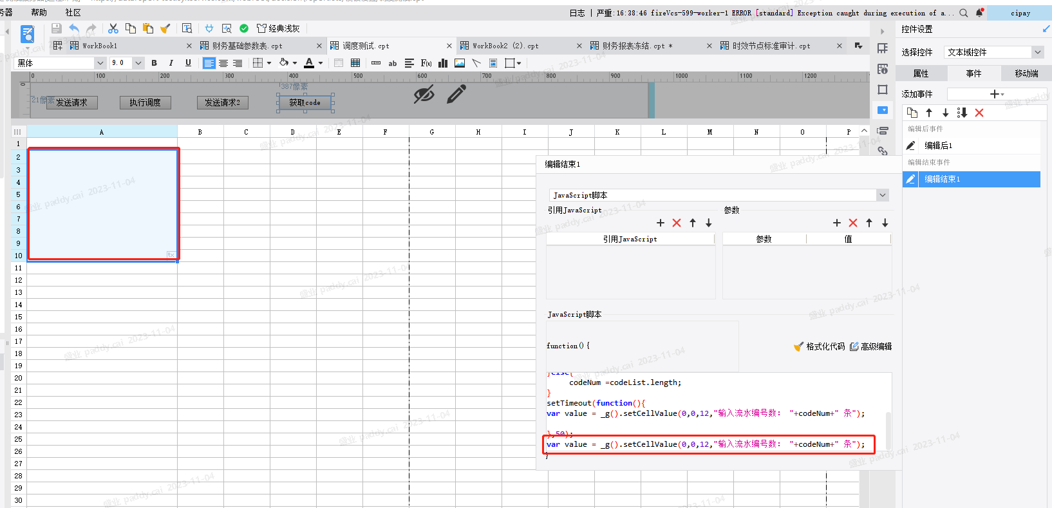Insert a formula with Fx icon
The image size is (1052, 508).
[426, 63]
